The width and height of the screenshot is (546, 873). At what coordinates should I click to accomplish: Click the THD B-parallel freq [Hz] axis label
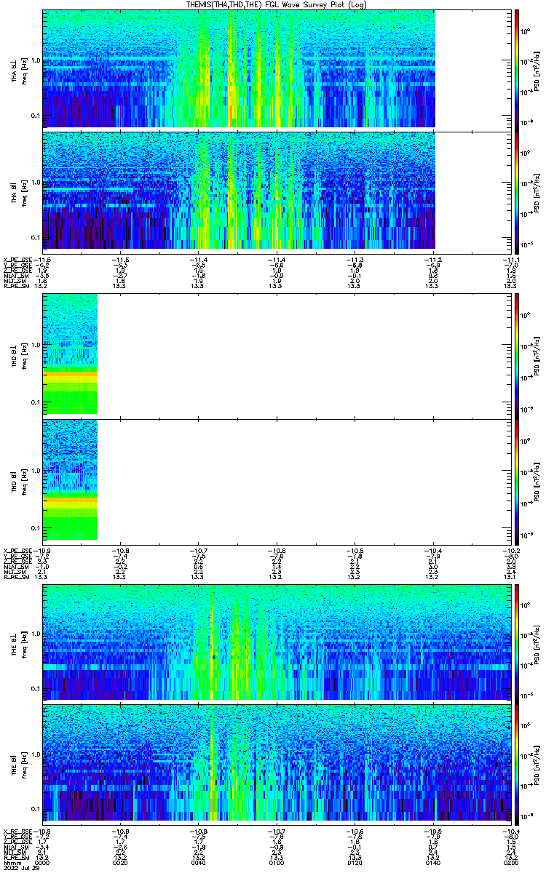[25, 482]
